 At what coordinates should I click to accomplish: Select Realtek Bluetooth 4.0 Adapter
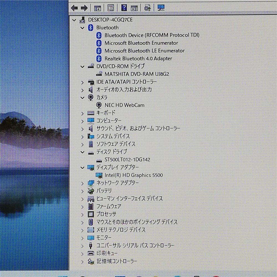138,58
